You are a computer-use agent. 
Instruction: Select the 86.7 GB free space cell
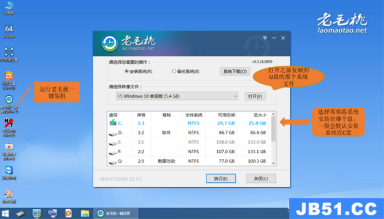[x=227, y=132]
